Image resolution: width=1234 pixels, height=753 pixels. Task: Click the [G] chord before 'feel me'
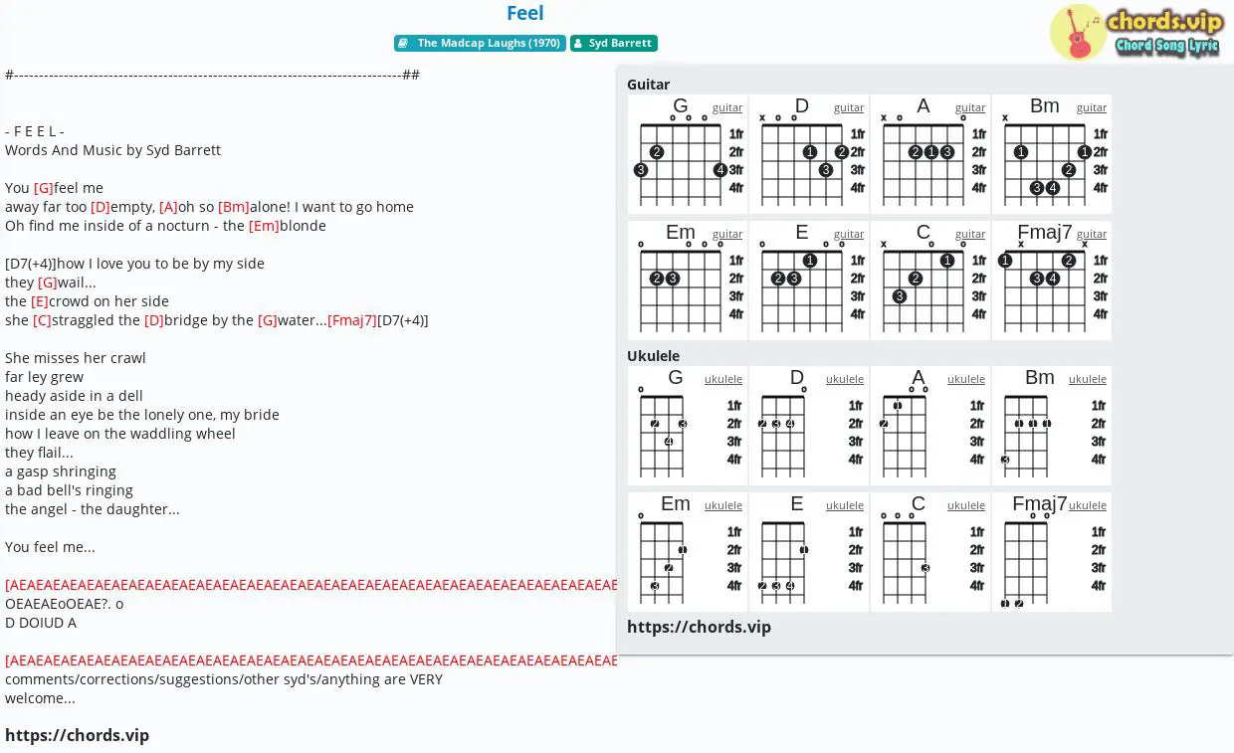pos(43,188)
